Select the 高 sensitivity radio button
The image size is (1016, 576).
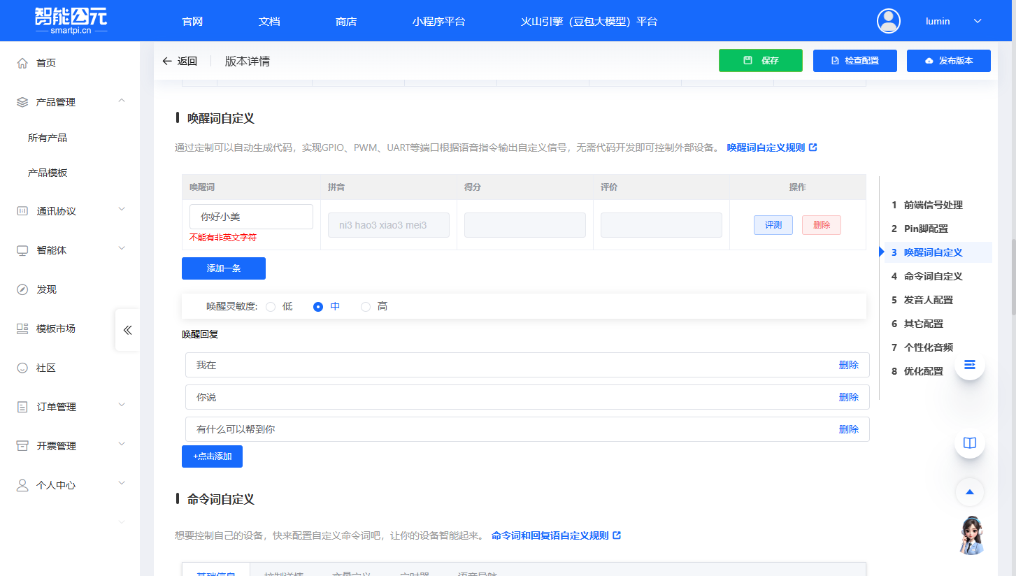365,306
